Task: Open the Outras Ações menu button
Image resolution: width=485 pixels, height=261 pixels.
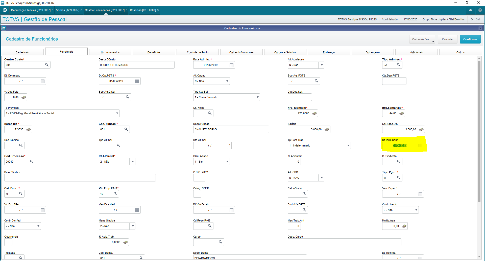Action: click(422, 39)
